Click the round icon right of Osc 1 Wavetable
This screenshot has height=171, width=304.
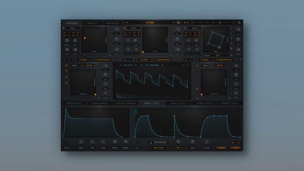pyautogui.click(x=188, y=65)
